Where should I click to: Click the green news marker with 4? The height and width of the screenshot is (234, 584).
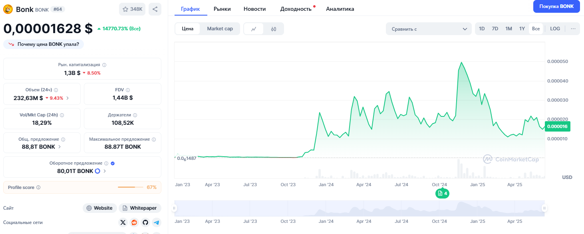442,193
